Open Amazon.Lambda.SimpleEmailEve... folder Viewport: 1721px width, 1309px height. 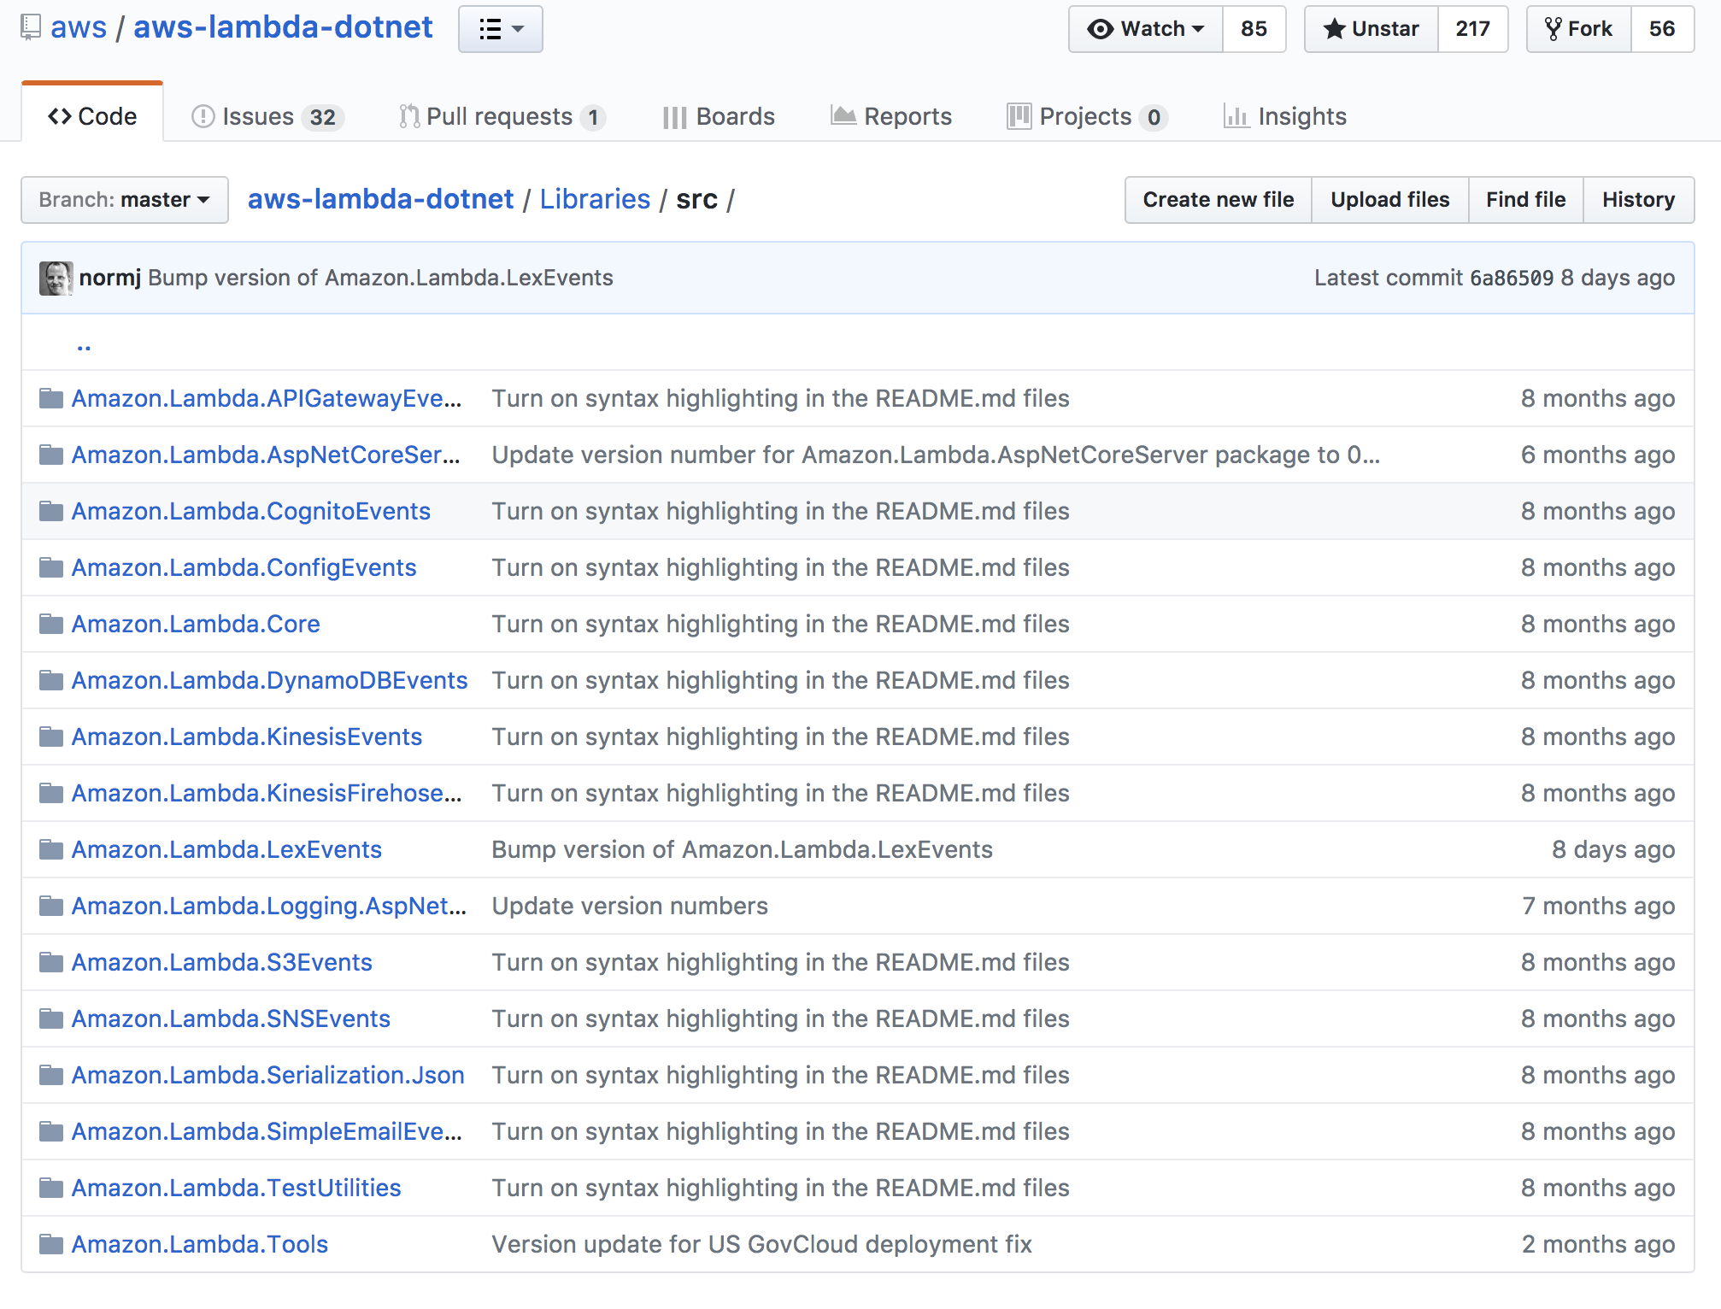(x=267, y=1131)
